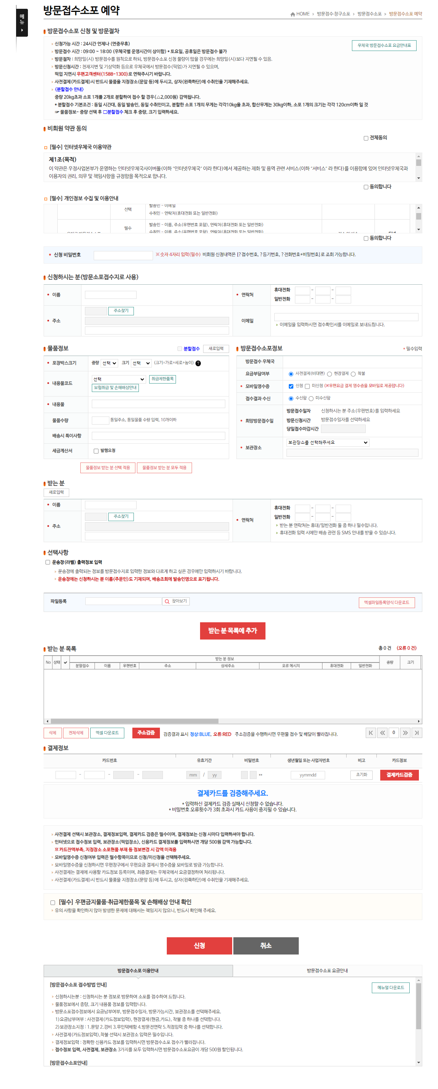Check 동의합니다 under 개인정보 수집 및 이용안내
The width and height of the screenshot is (438, 1089).
pos(366,238)
